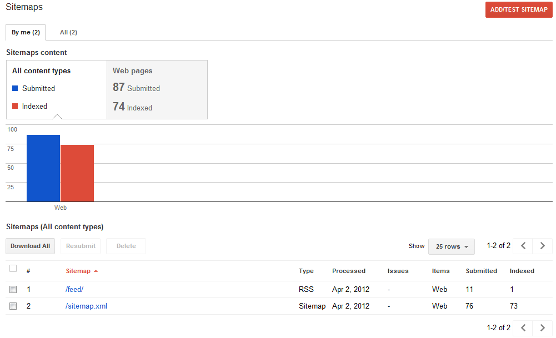Click the Submitted column header
The image size is (556, 338).
tap(481, 271)
